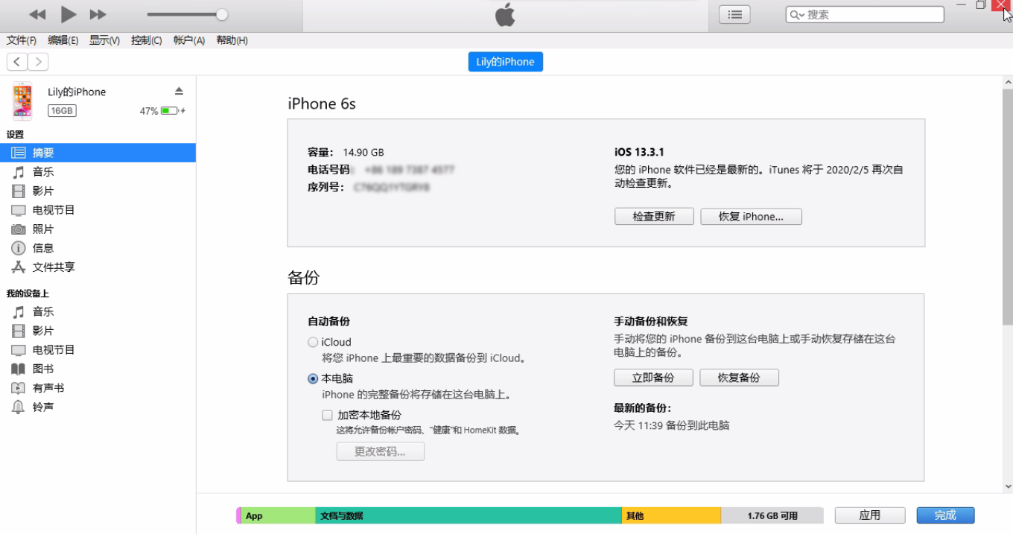
Task: Click the 检查更新 button
Action: click(x=654, y=217)
